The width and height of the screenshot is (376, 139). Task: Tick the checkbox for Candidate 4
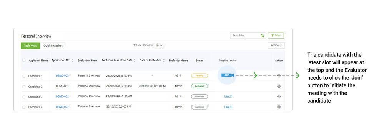pos(24,107)
